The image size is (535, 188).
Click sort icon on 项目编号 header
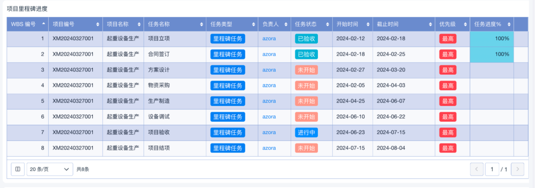click(98, 24)
